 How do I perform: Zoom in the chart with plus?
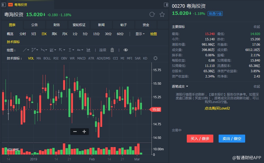[x=84, y=131]
